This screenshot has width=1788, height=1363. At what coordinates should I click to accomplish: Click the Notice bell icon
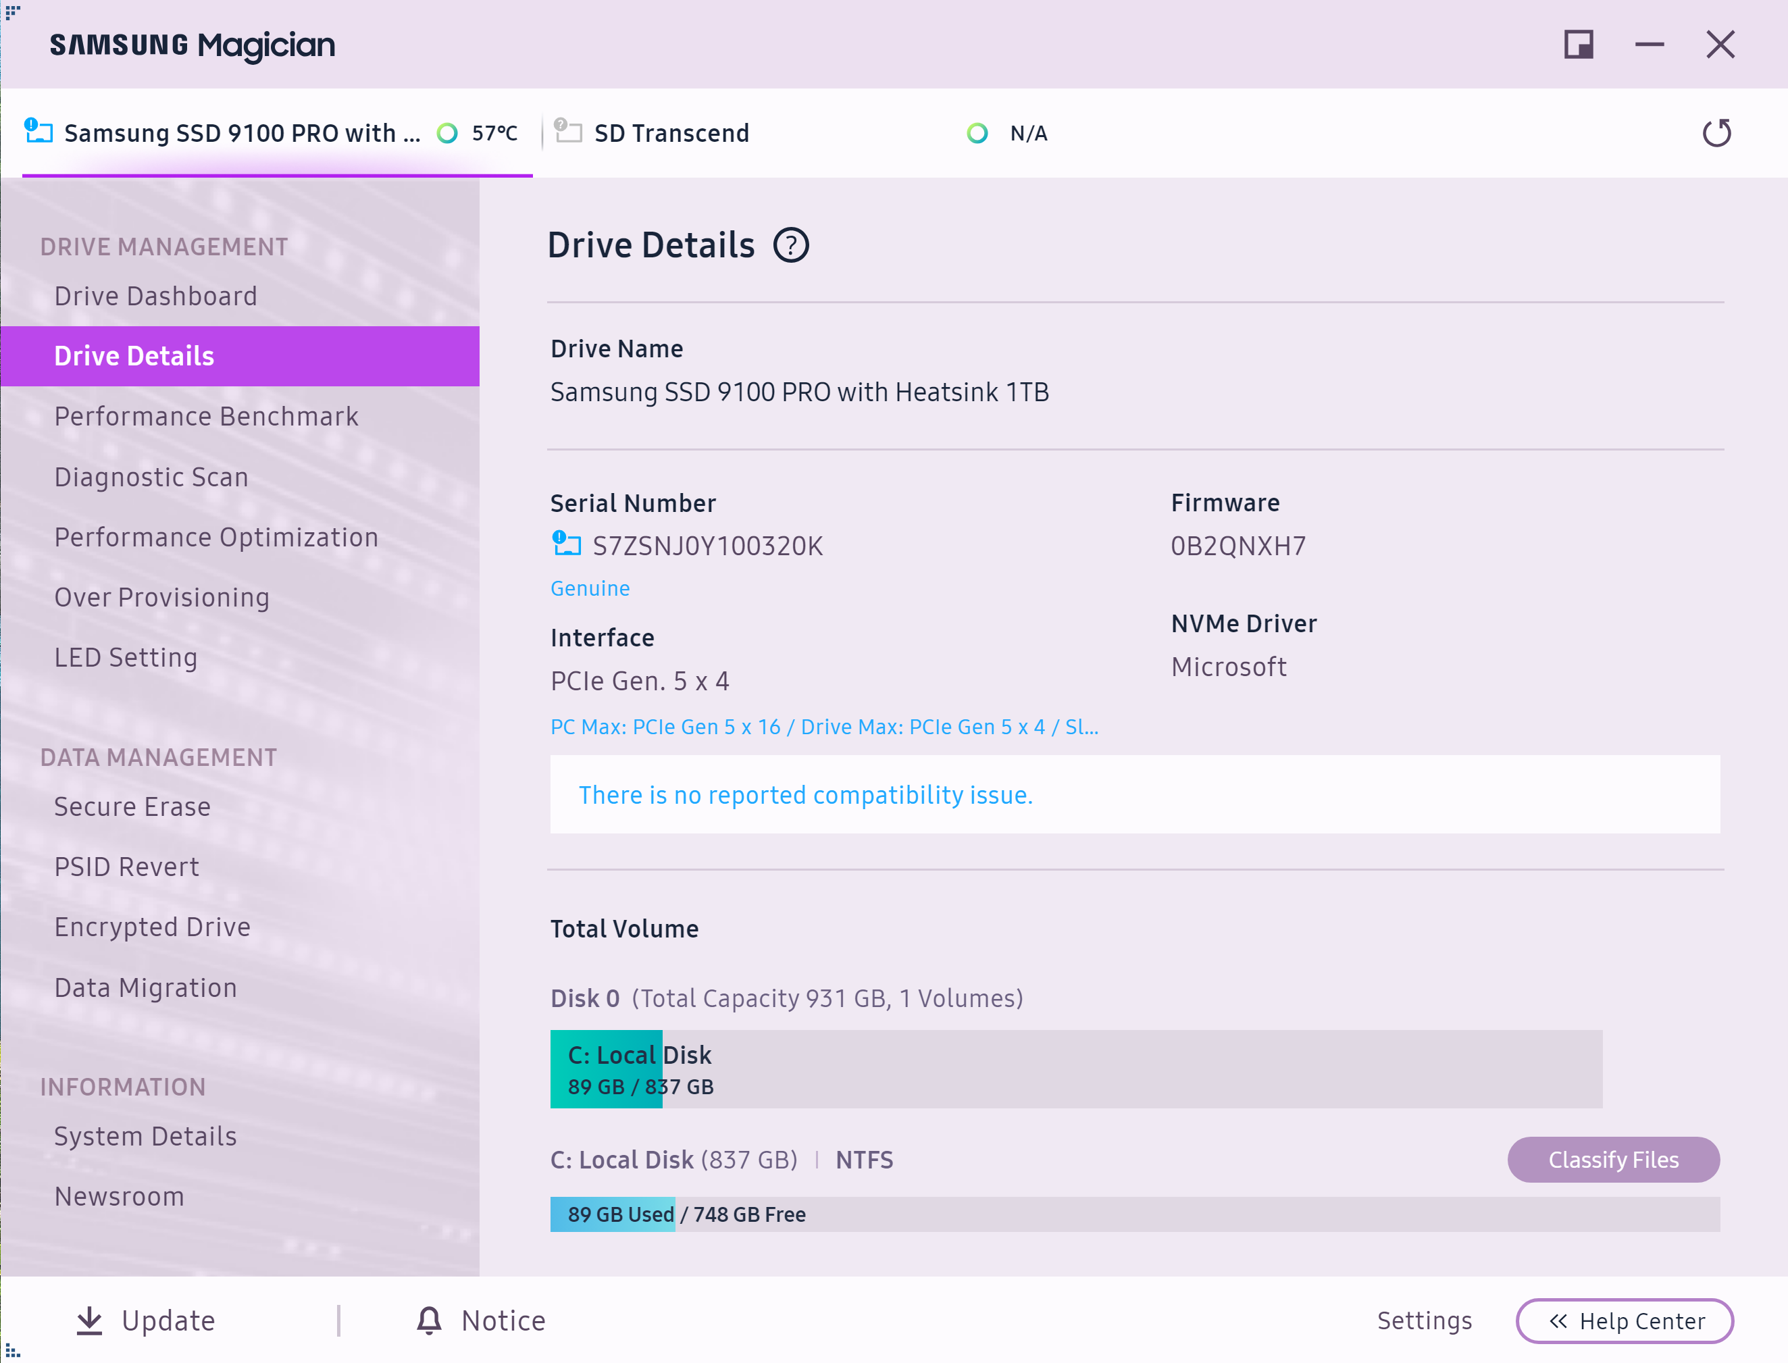pos(428,1321)
